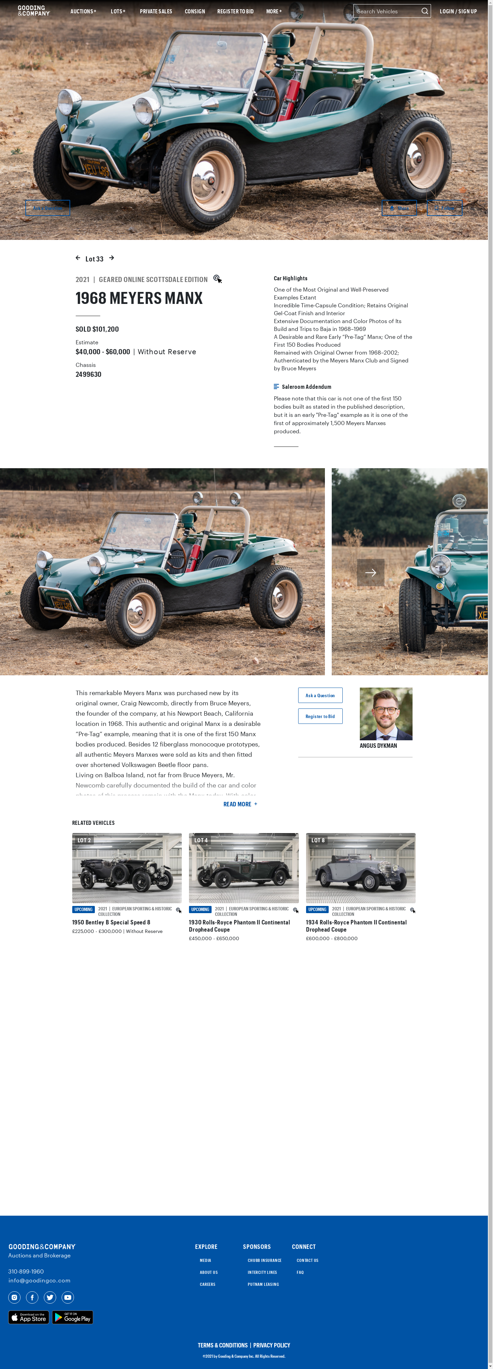Viewport: 493px width, 1369px height.
Task: Focus the Search Vehicles field
Action: [x=387, y=11]
